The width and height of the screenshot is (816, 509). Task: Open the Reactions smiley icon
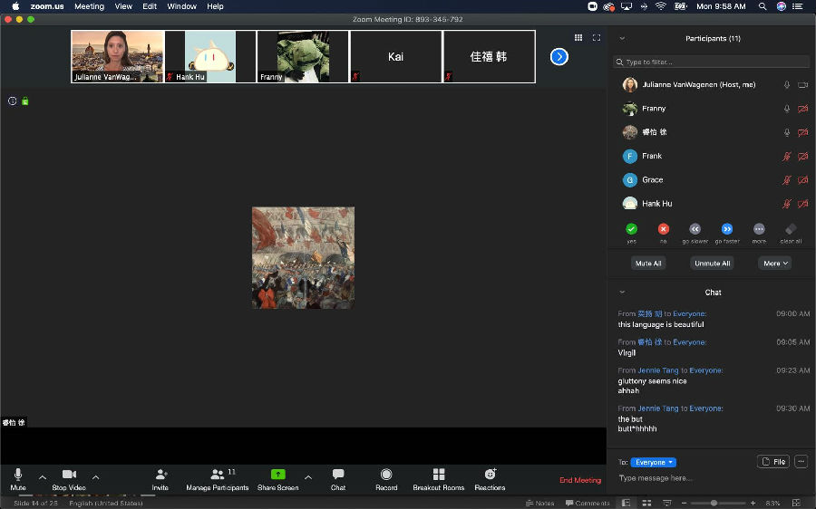tap(491, 475)
